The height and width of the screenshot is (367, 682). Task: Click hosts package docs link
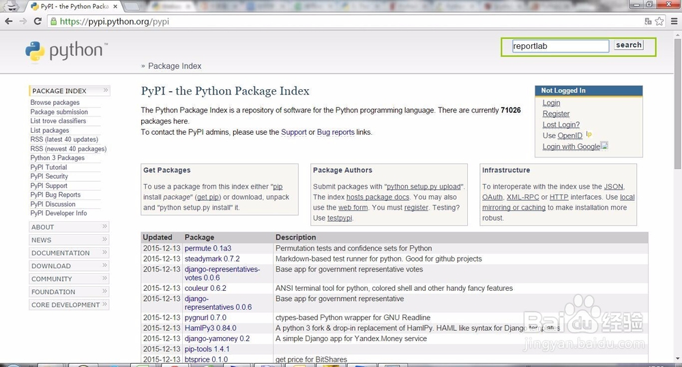click(x=378, y=197)
